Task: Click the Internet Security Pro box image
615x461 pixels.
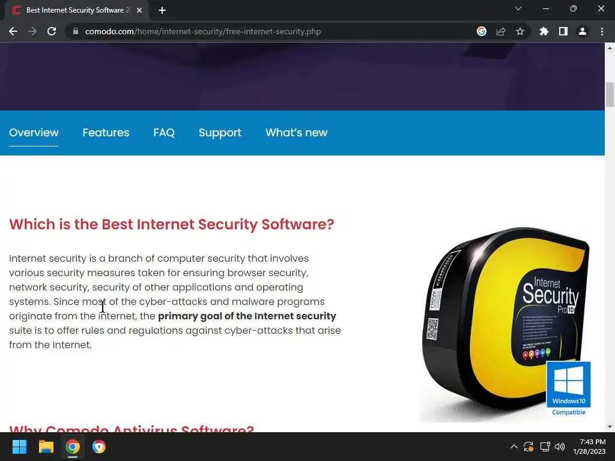Action: pos(506,324)
